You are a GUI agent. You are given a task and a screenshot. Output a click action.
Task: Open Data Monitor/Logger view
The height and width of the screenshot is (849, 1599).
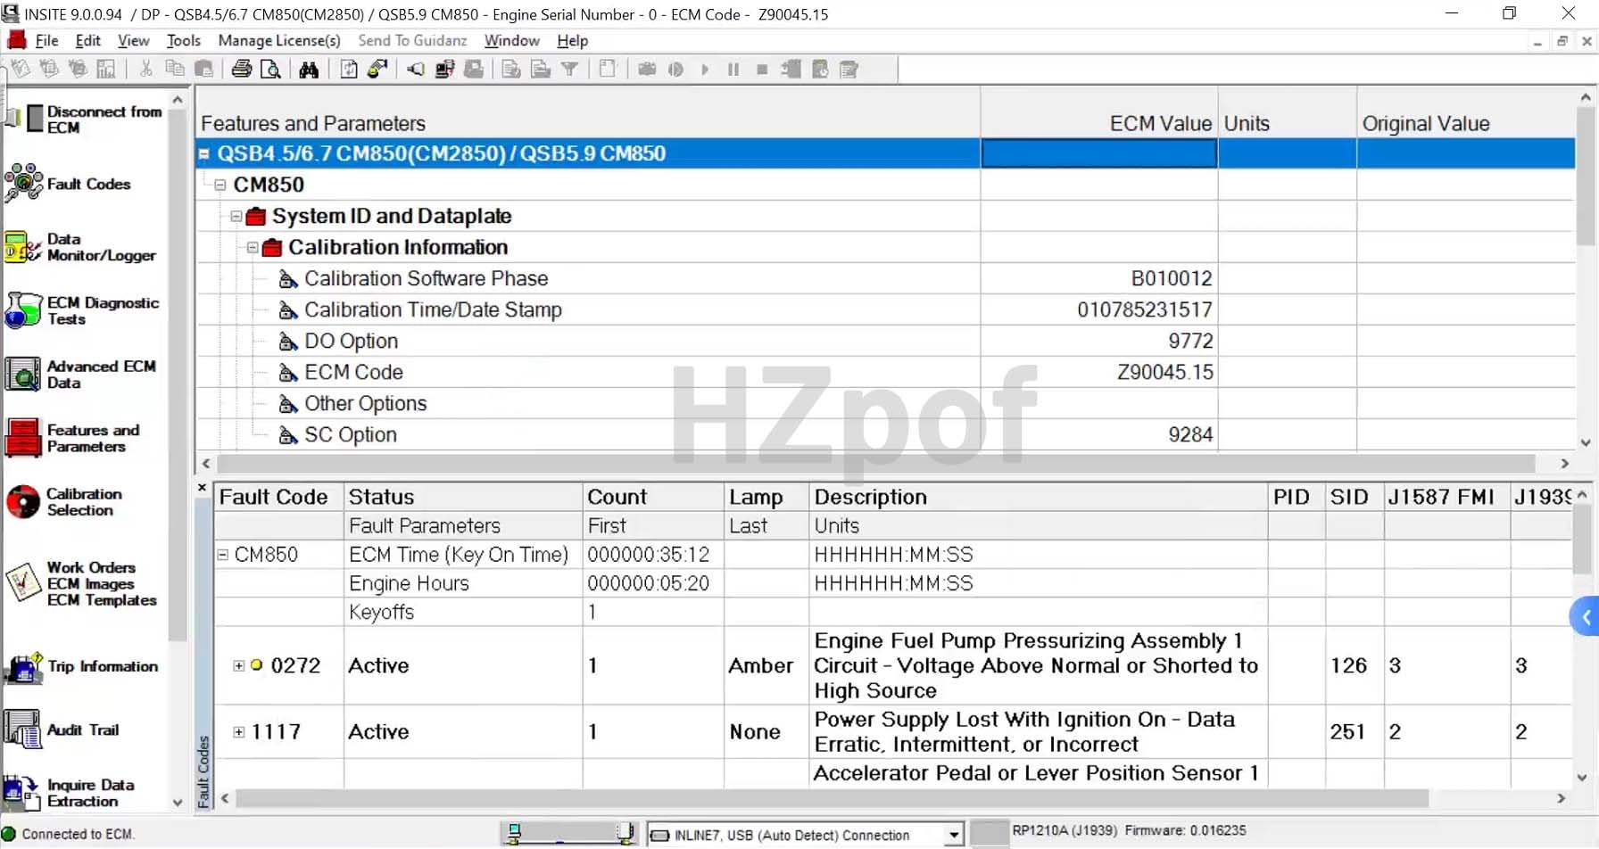[100, 247]
